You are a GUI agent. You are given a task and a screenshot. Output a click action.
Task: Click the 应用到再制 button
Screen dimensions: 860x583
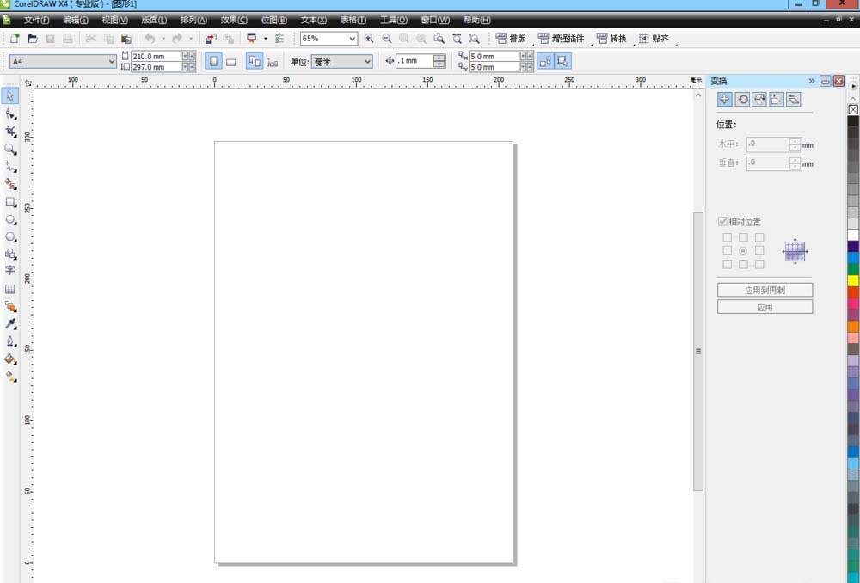765,291
